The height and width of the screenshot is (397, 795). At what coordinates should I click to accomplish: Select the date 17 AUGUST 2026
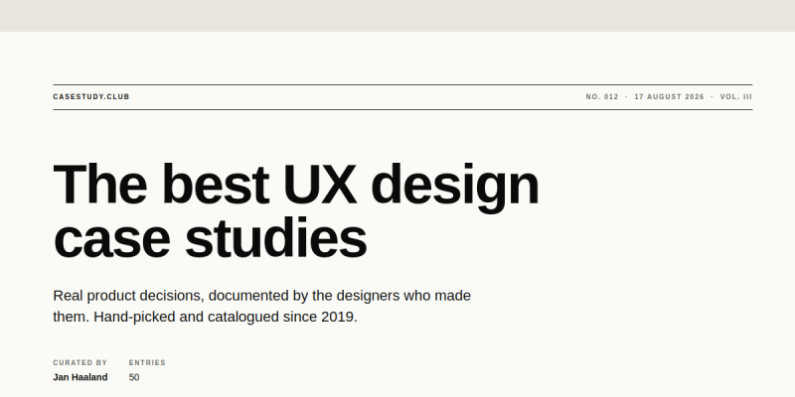(x=669, y=96)
